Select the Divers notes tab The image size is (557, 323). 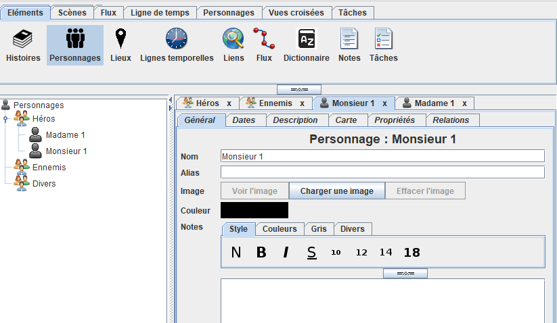[353, 229]
